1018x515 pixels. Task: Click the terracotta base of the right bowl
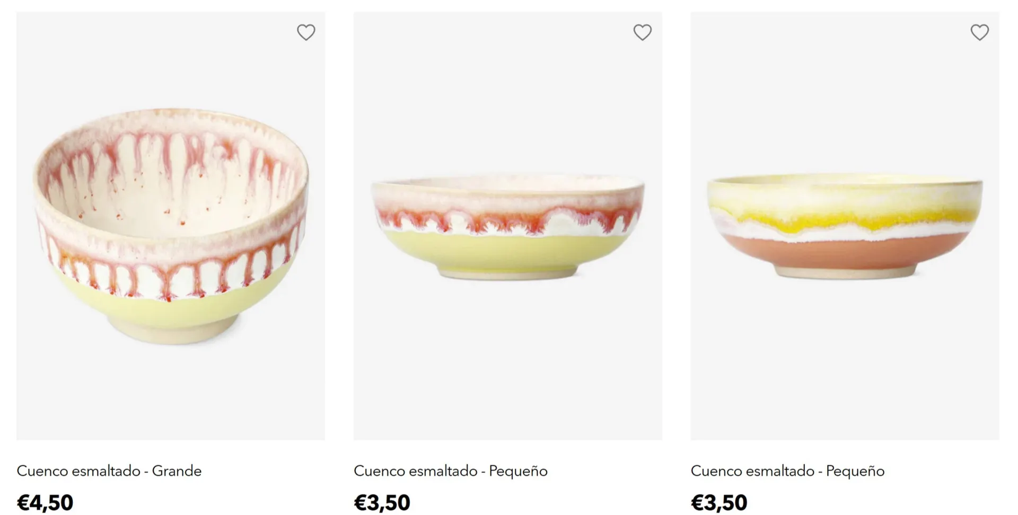point(845,255)
